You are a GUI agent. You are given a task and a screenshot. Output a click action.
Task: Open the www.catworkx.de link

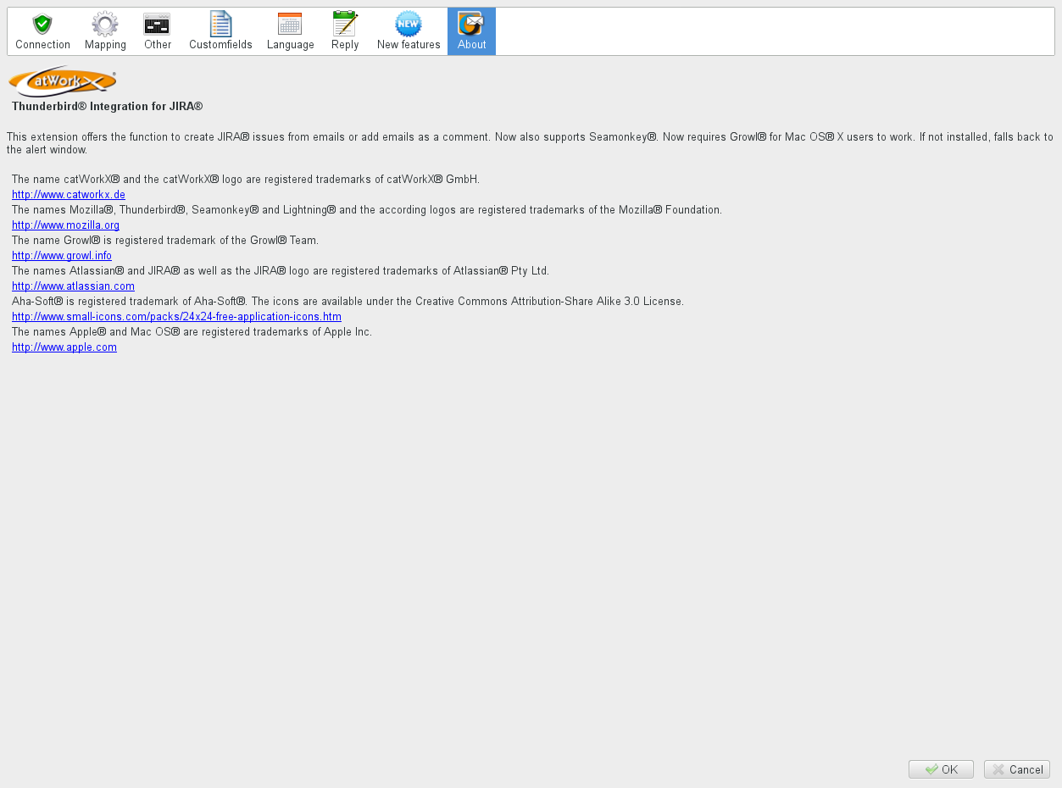(69, 195)
